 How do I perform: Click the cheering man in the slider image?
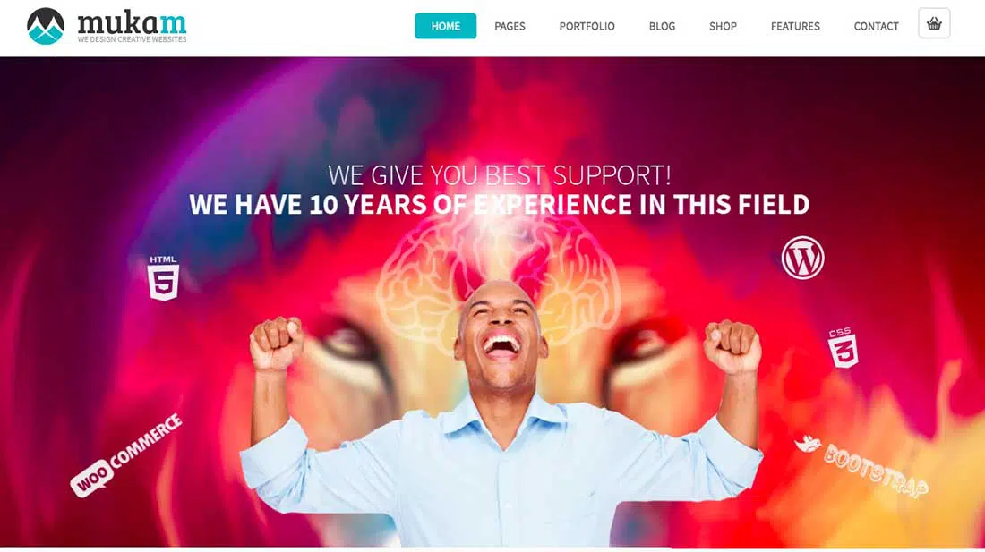[501, 414]
